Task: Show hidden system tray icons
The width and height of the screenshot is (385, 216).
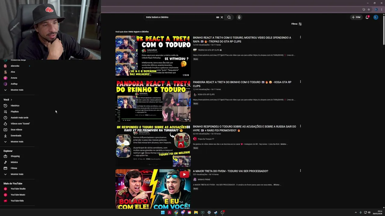Action: pos(356,212)
